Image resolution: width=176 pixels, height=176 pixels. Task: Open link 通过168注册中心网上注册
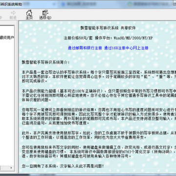tap(126, 48)
